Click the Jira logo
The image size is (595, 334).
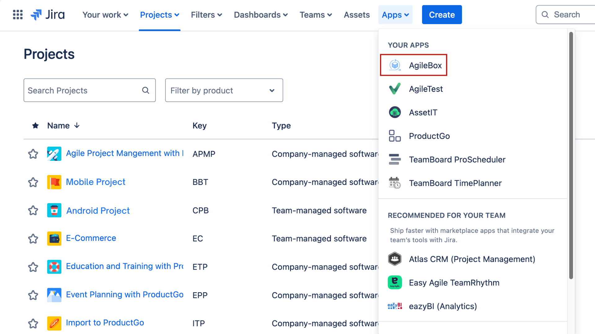click(48, 15)
